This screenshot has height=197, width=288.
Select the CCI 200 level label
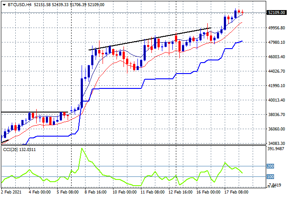pyautogui.click(x=270, y=166)
